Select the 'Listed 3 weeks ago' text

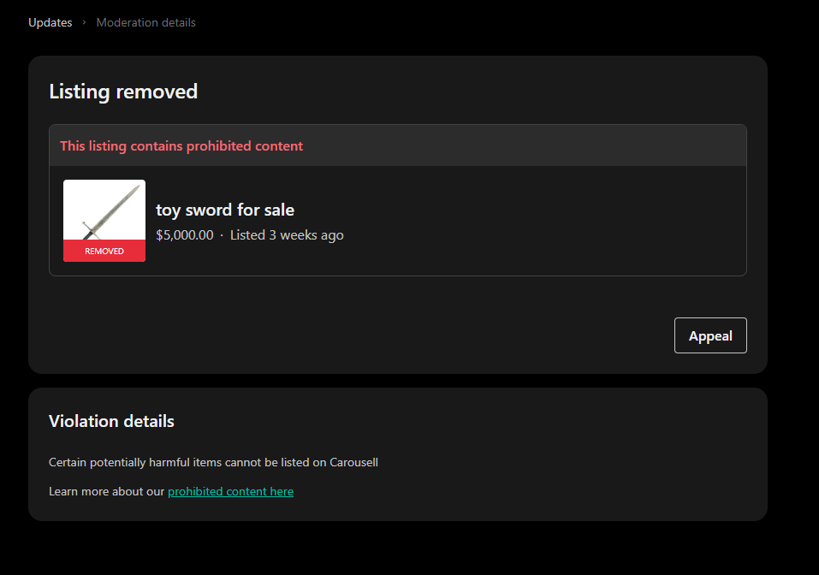tap(287, 235)
